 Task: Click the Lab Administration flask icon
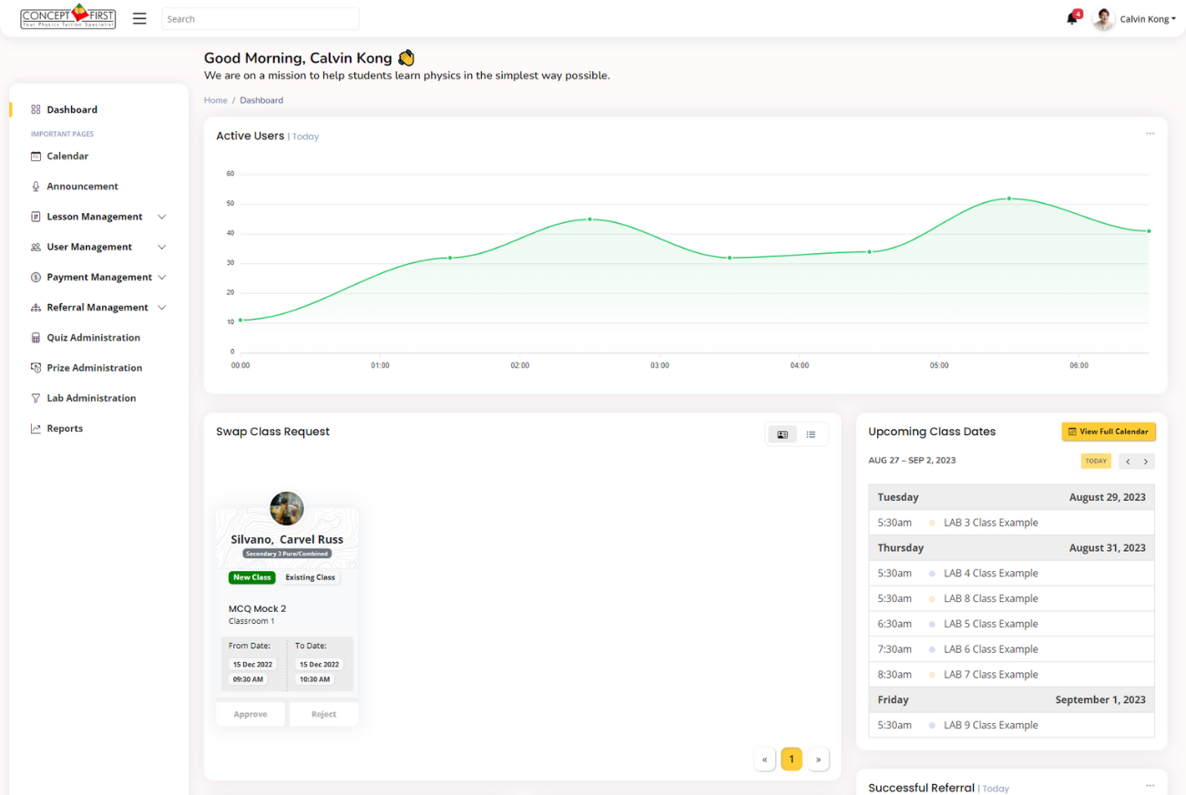pos(36,398)
